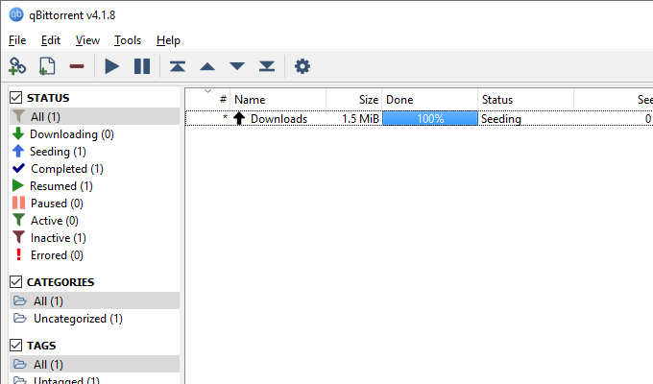Select the All (1) status filter

94,116
